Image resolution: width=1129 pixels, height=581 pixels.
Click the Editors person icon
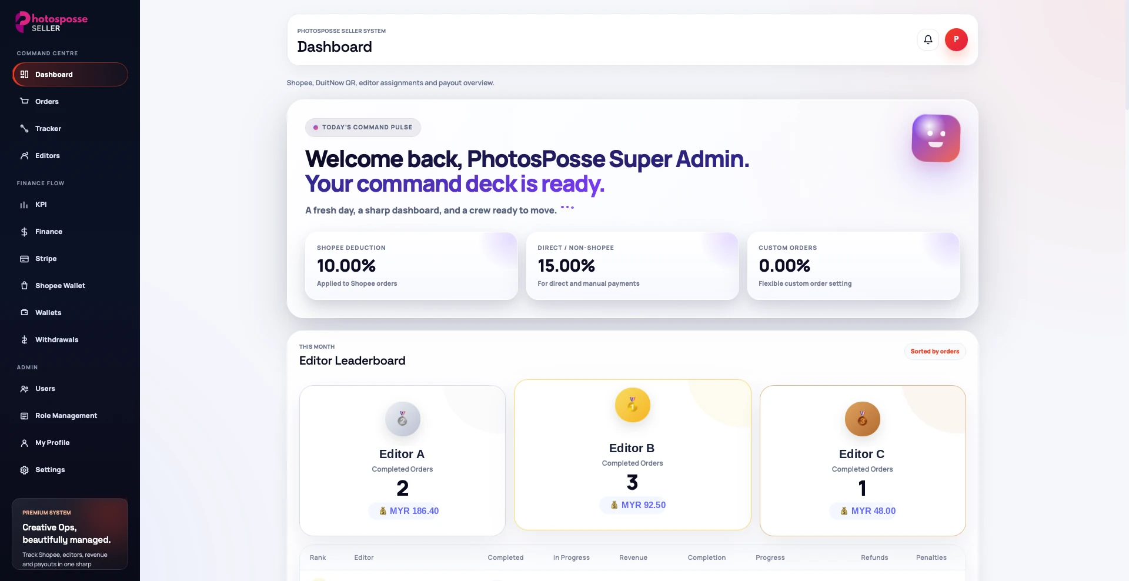pos(24,156)
